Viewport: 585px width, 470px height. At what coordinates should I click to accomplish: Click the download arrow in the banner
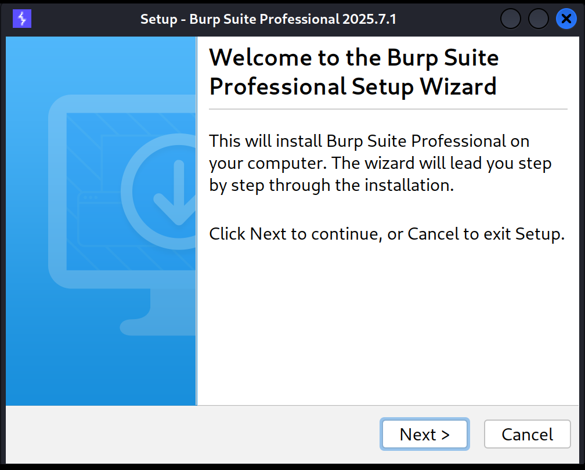pyautogui.click(x=175, y=193)
